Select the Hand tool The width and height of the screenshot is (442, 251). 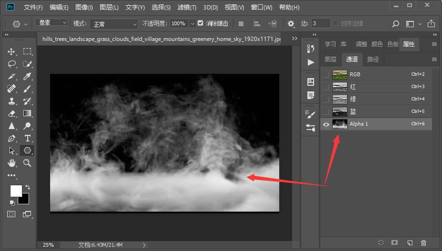click(12, 163)
